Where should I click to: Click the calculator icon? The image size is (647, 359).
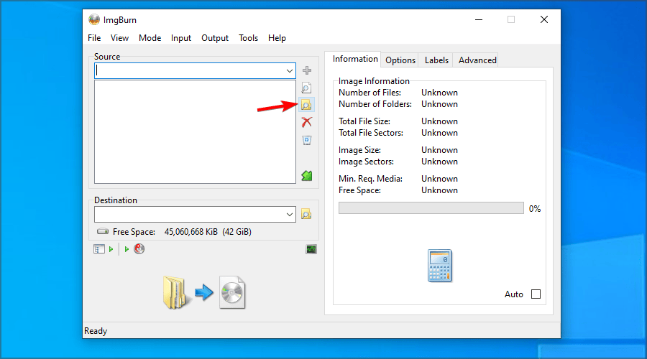[439, 266]
